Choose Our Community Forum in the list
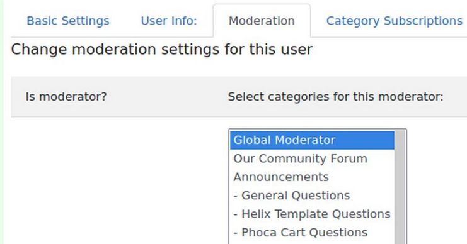Image resolution: width=467 pixels, height=244 pixels. (x=312, y=158)
